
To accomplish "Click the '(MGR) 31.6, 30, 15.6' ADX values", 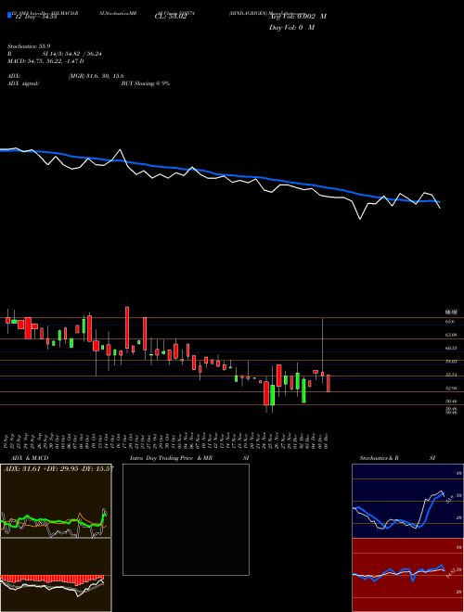I will 96,76.
